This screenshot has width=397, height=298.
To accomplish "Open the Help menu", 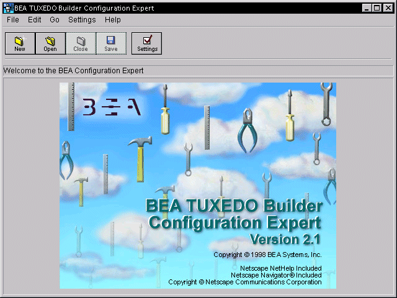I will 113,20.
